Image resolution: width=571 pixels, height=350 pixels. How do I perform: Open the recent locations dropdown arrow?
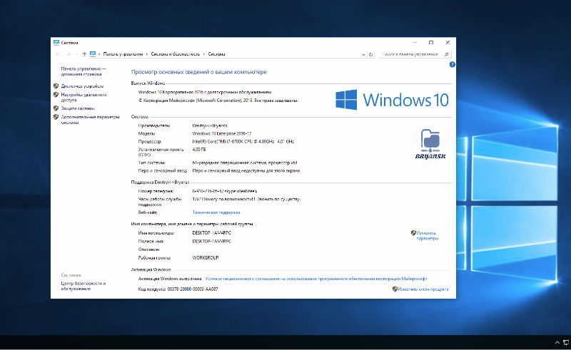pyautogui.click(x=76, y=54)
